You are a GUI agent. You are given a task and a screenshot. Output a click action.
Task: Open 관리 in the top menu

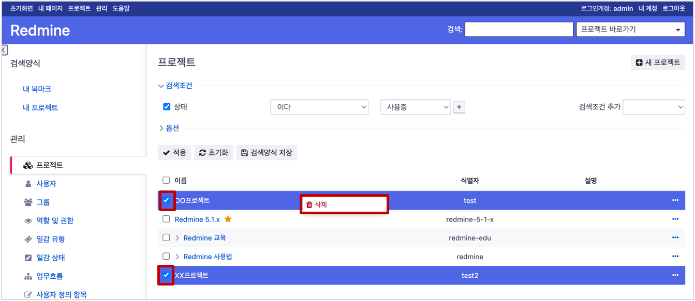coord(101,8)
